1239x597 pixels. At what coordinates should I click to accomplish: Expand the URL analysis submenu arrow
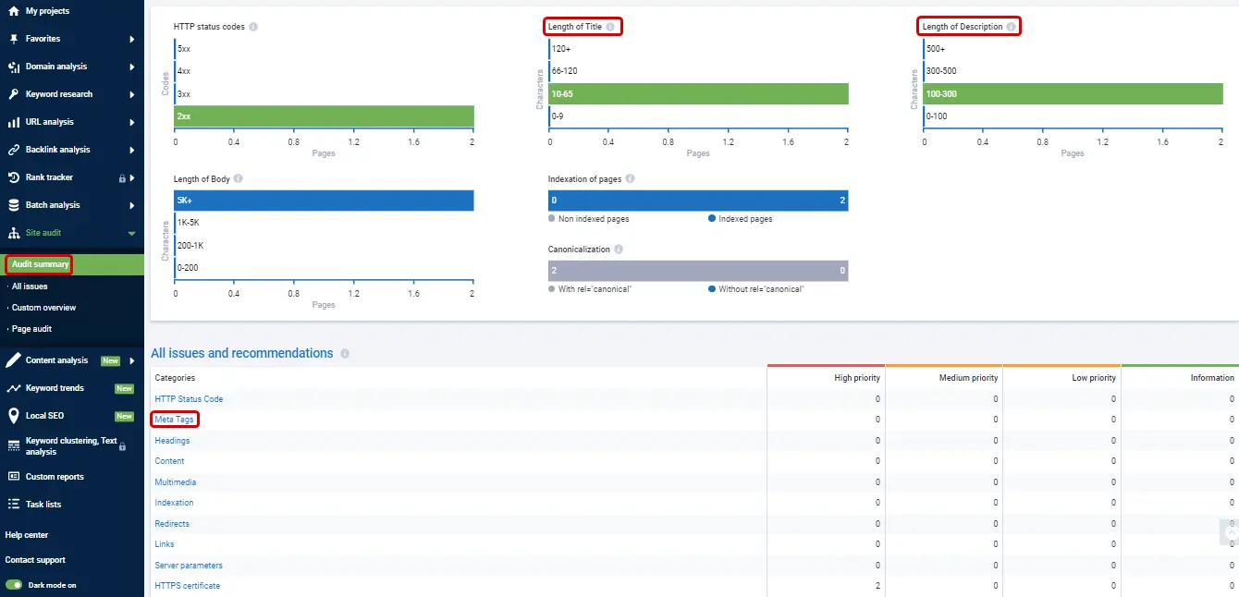coord(132,122)
